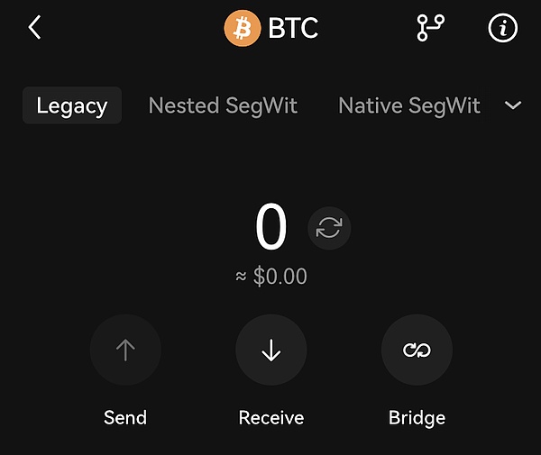Image resolution: width=541 pixels, height=455 pixels.
Task: Switch to the Legacy tab
Action: click(72, 105)
